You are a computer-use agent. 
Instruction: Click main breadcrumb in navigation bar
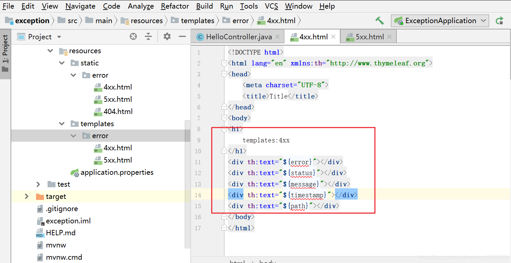[x=99, y=20]
